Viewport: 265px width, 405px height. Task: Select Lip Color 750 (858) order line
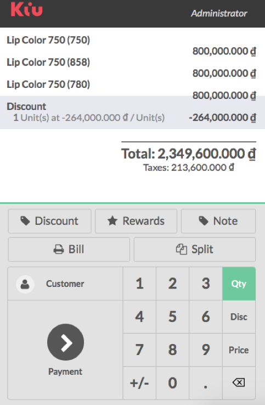pos(133,68)
